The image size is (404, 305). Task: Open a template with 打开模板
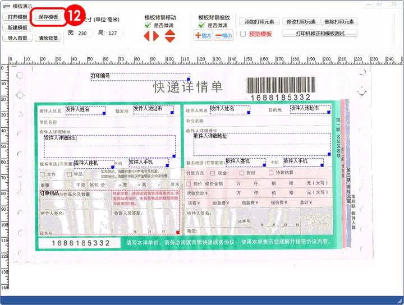pos(17,17)
